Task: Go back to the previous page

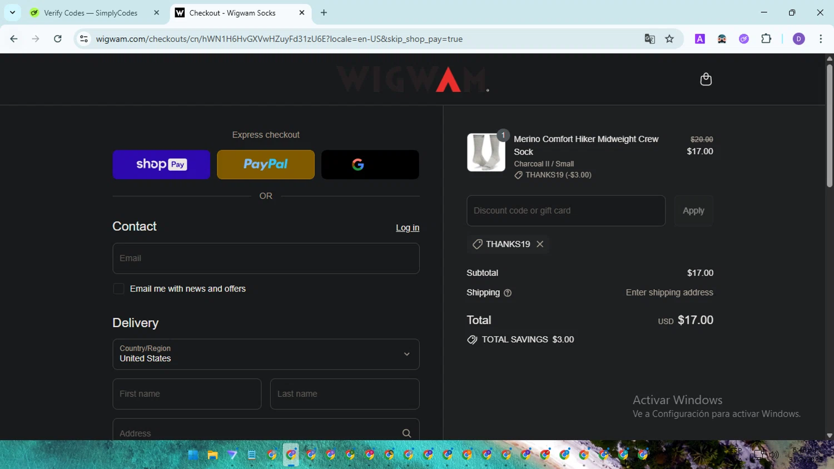Action: tap(14, 39)
